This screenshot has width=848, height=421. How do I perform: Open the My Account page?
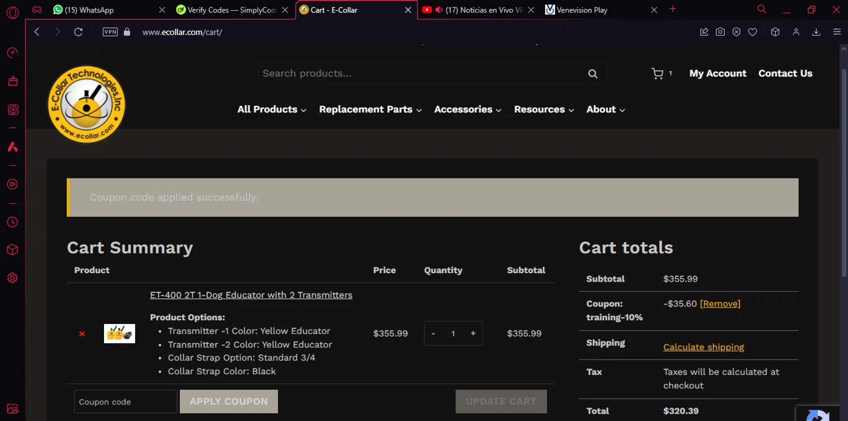717,73
